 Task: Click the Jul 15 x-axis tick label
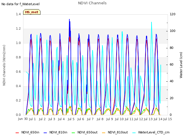click(168, 119)
